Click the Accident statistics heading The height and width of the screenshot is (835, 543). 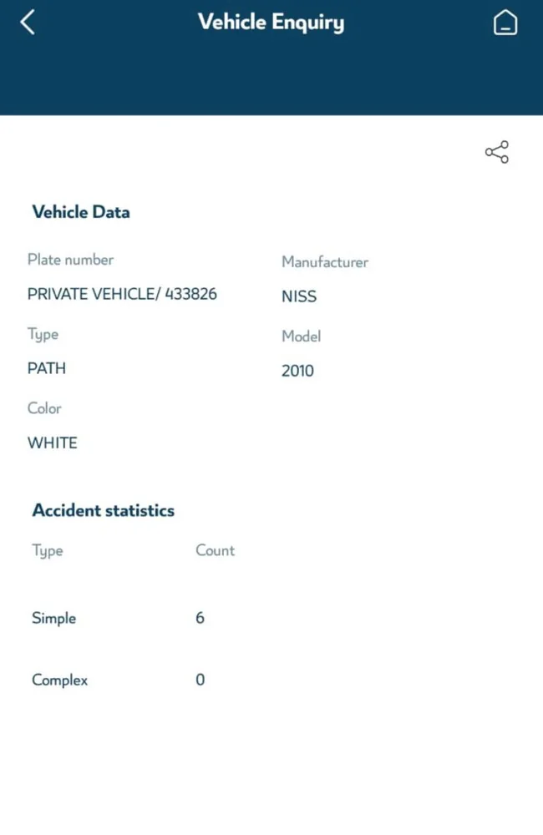click(x=104, y=510)
